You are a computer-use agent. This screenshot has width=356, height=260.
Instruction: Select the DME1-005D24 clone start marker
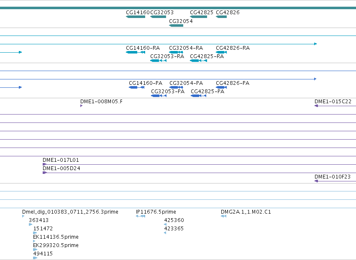44,173
